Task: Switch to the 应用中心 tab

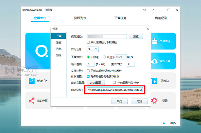Action: [x=40, y=18]
